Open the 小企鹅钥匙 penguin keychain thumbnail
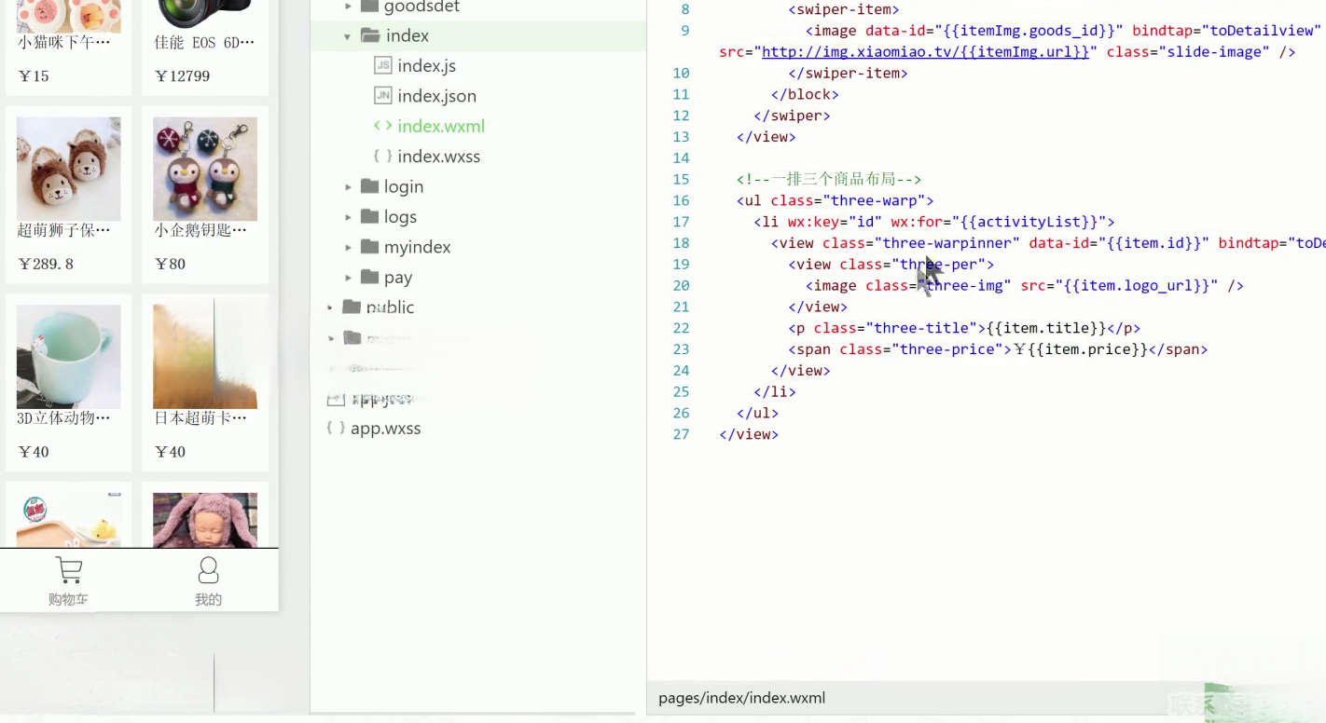1326x723 pixels. coord(205,169)
